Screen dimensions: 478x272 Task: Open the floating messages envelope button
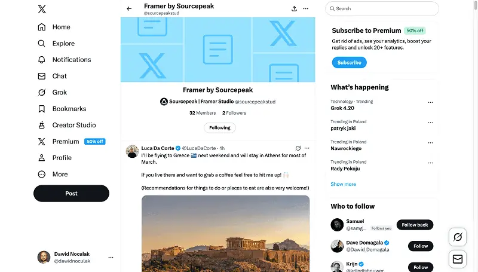[x=458, y=259]
